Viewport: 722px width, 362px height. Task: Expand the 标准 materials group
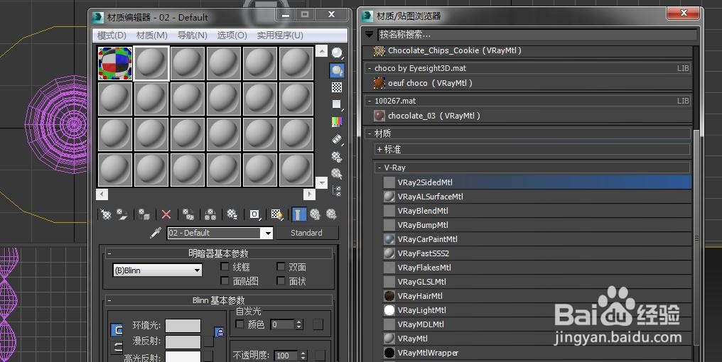(x=379, y=150)
